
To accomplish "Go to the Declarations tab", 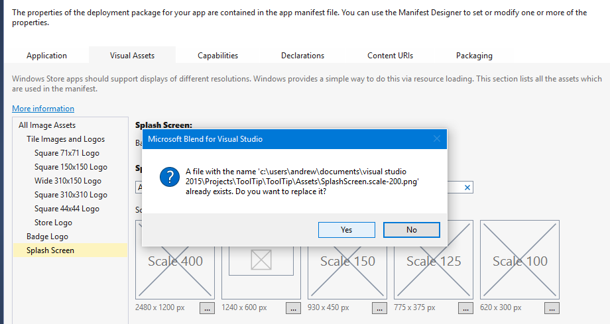I will pyautogui.click(x=302, y=56).
